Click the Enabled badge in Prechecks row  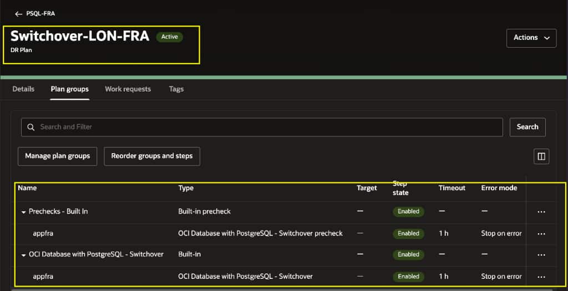[408, 211]
